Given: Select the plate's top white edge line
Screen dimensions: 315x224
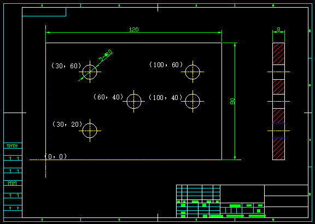Looking at the screenshot, I should [x=134, y=43].
